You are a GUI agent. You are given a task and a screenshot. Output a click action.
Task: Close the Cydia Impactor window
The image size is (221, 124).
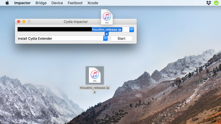tap(19, 22)
